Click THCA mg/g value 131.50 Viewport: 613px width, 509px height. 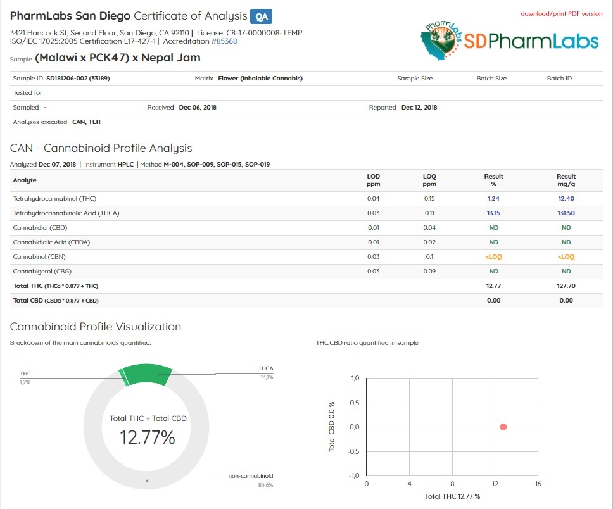pos(566,213)
